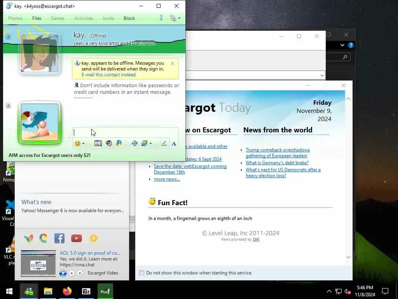Click the background picker icon

pyautogui.click(x=145, y=143)
